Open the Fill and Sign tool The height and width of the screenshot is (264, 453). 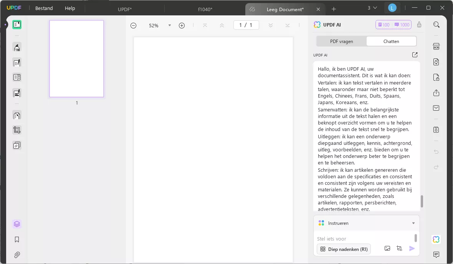click(17, 93)
